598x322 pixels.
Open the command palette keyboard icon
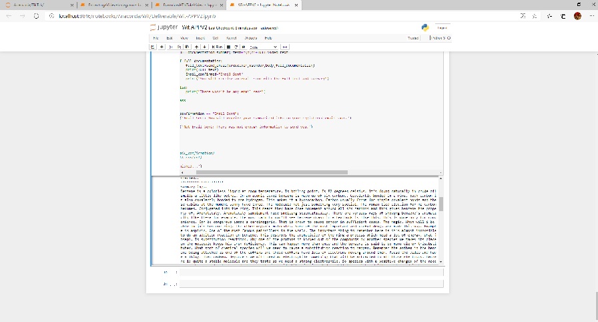point(285,47)
